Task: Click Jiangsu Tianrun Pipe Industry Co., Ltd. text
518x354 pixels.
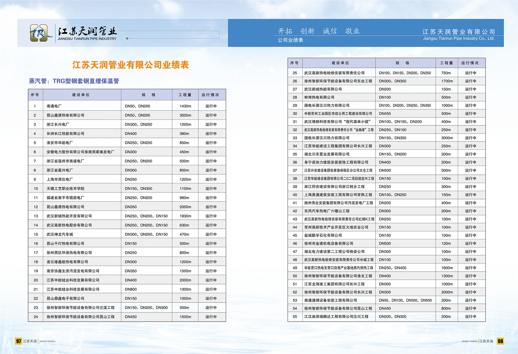Action: [458, 38]
